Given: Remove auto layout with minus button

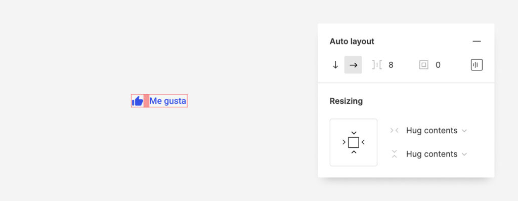Looking at the screenshot, I should coord(477,42).
